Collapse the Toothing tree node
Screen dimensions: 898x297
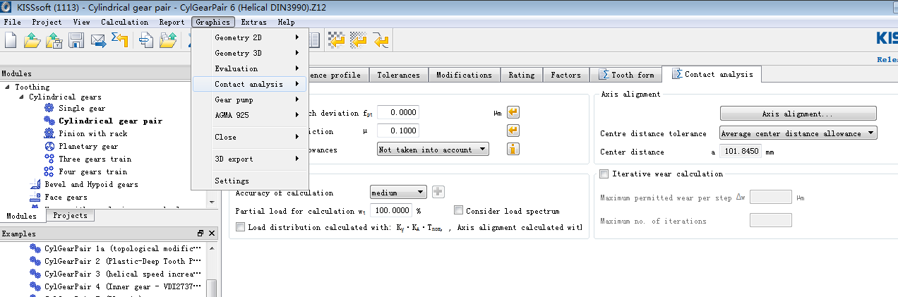tap(7, 87)
